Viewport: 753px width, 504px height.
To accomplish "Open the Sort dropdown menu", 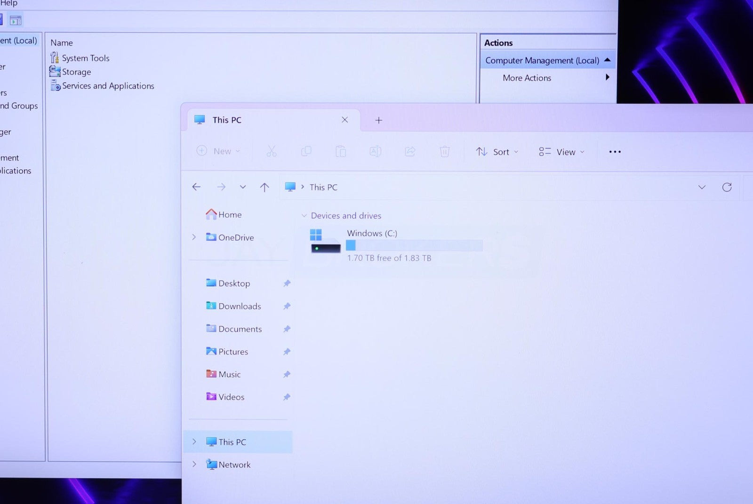I will click(497, 152).
